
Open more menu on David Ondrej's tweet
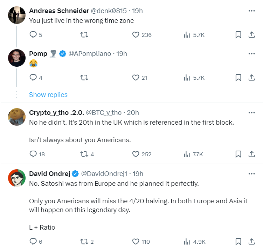pyautogui.click(x=251, y=174)
